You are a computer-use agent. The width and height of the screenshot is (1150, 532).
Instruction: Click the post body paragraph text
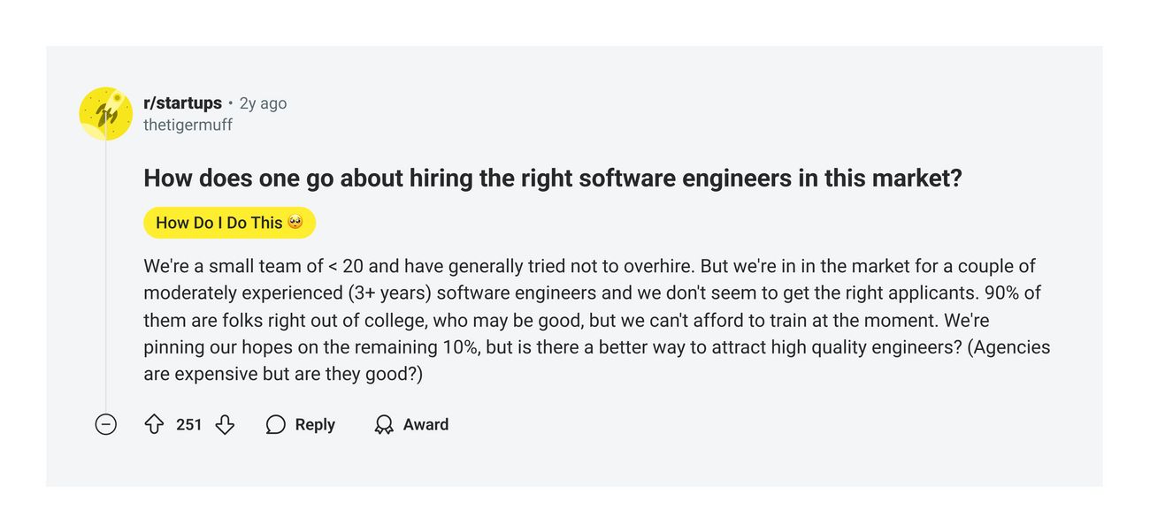click(x=597, y=320)
